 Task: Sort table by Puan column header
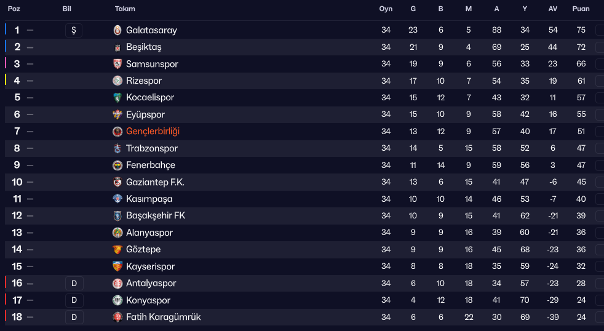(581, 9)
